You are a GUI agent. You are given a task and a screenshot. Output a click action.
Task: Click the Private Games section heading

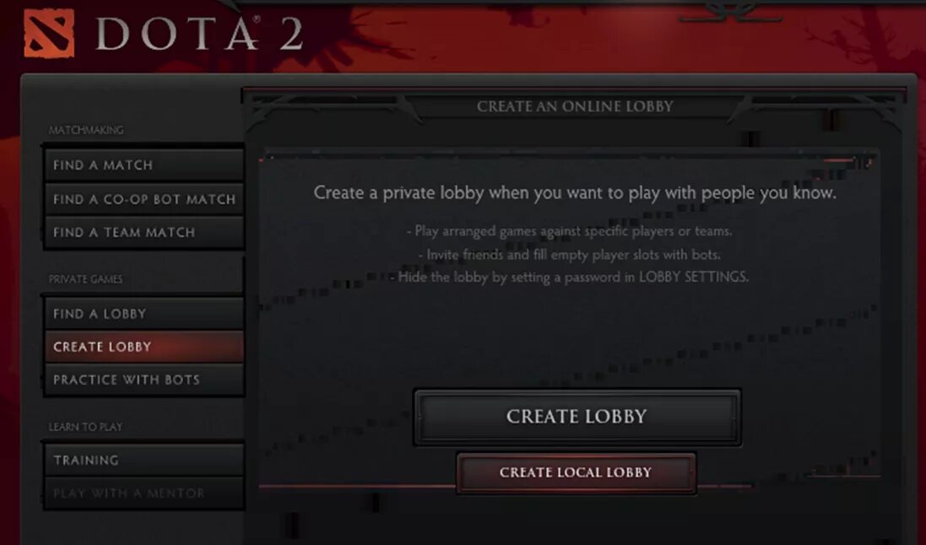point(85,279)
